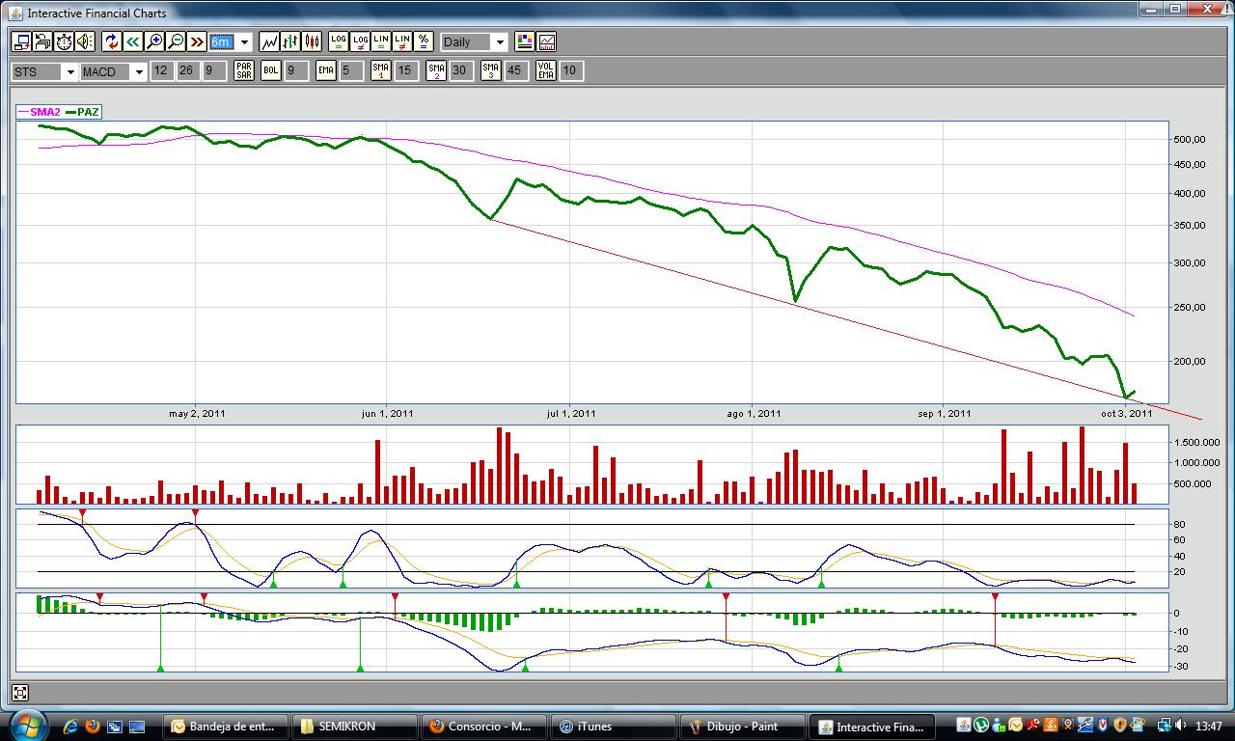Toggle the percent scale button
The width and height of the screenshot is (1235, 741).
click(424, 41)
